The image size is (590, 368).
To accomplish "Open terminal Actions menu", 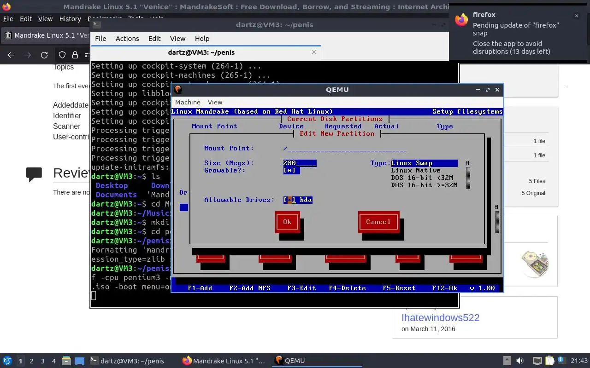I will coord(127,39).
